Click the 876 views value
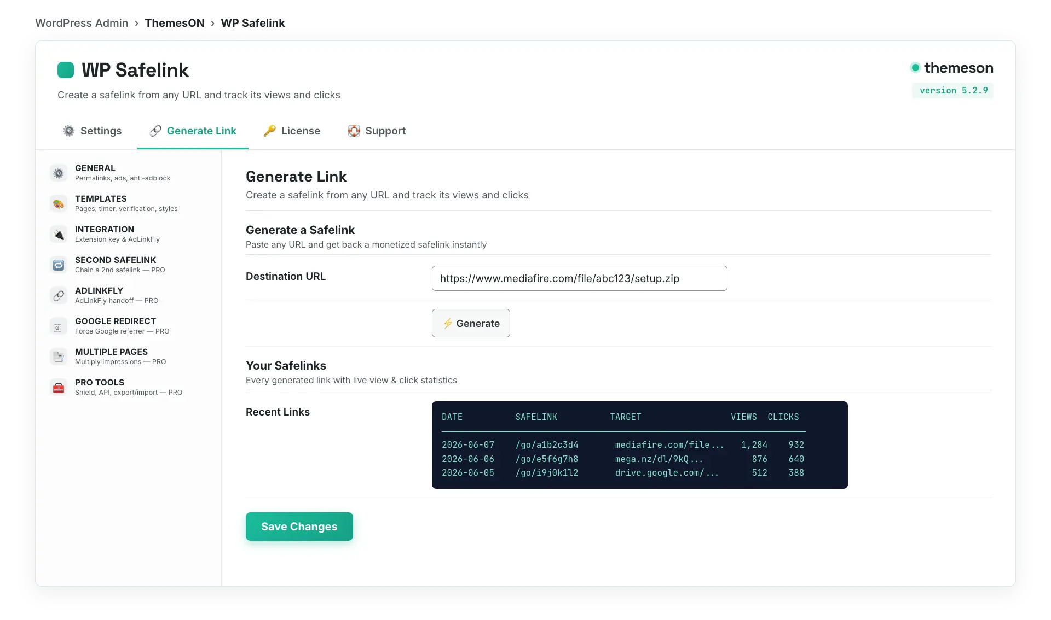1051x620 pixels. 760,459
